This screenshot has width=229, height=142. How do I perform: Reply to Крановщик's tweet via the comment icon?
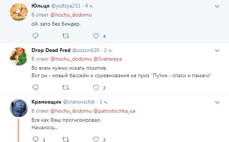[x=35, y=139]
